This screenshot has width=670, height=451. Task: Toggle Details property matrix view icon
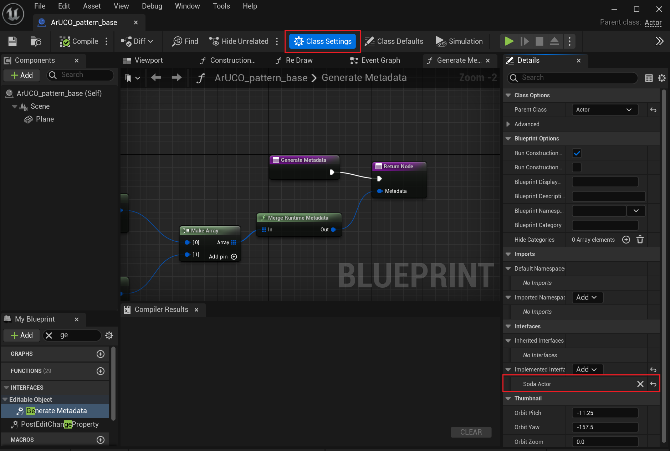(649, 78)
